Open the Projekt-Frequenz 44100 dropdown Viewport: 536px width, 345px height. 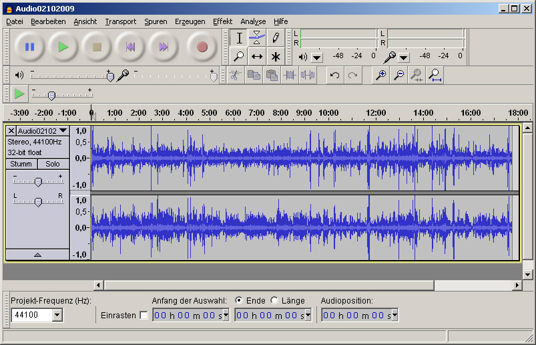tap(57, 315)
